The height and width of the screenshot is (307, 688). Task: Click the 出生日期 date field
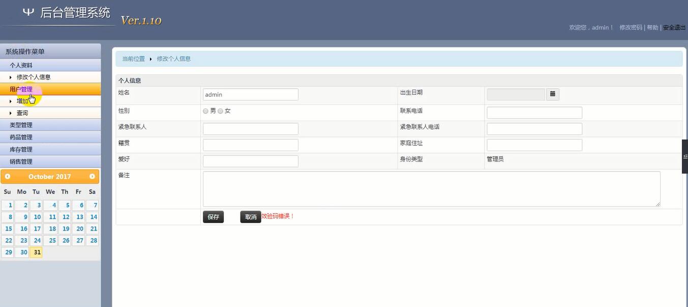click(x=516, y=94)
